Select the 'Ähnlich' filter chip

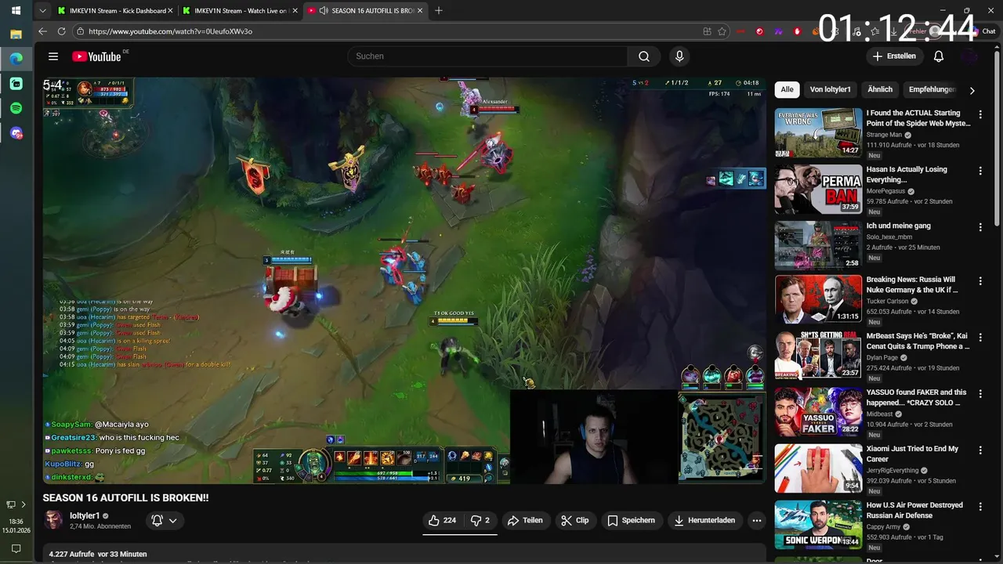pos(880,90)
